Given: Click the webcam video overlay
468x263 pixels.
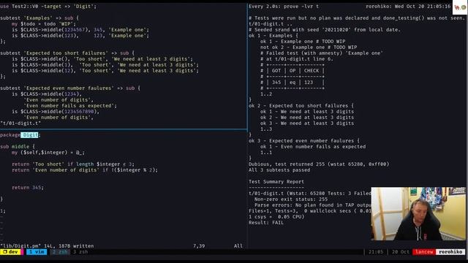Looking at the screenshot, I should (x=418, y=213).
